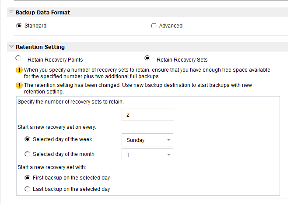Image resolution: width=294 pixels, height=204 pixels.
Task: Click the recovery sets number field
Action: pos(147,114)
